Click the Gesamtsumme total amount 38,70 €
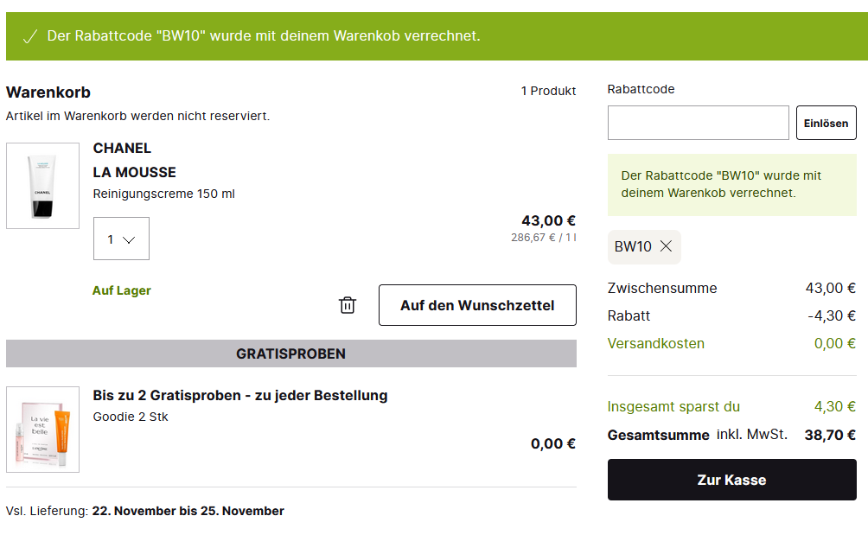The image size is (868, 535). coord(829,435)
